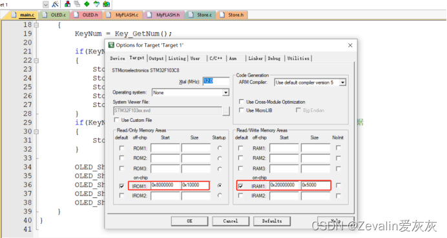The image size is (447, 238).
Task: Switch to the C/C++ options tab
Action: 216,58
